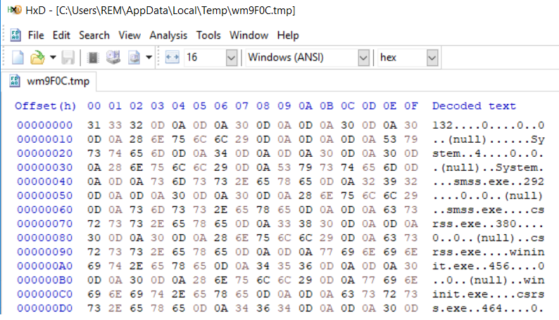Click column header 0F

(x=411, y=105)
